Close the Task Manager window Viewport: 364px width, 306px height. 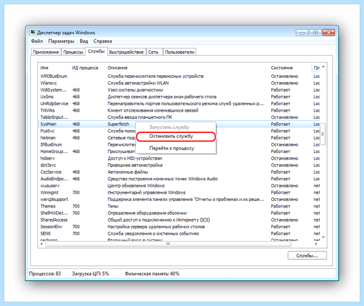(328, 33)
